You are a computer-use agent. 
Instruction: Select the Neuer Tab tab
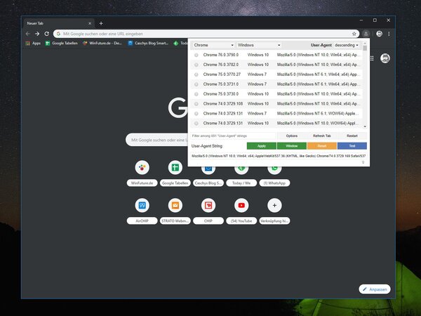[x=58, y=23]
